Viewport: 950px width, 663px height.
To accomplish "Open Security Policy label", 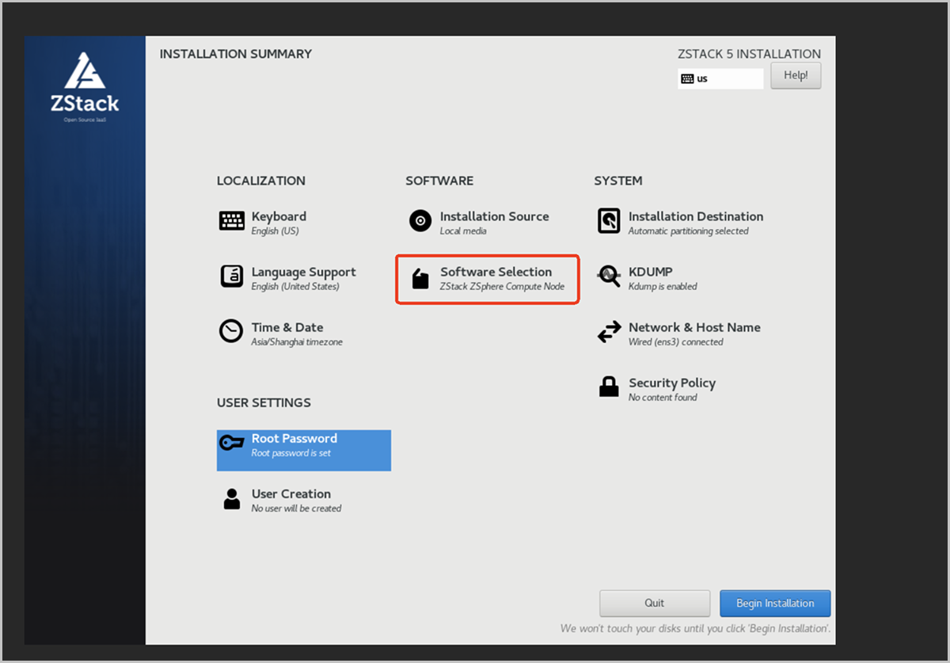I will 672,383.
